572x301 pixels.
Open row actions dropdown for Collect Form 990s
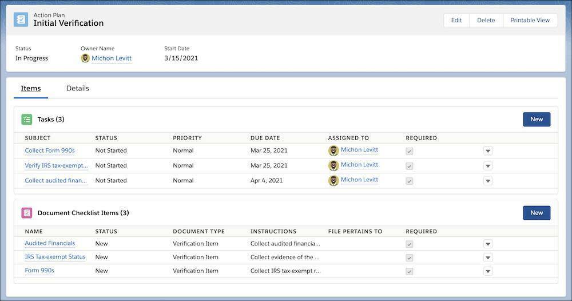tap(488, 150)
